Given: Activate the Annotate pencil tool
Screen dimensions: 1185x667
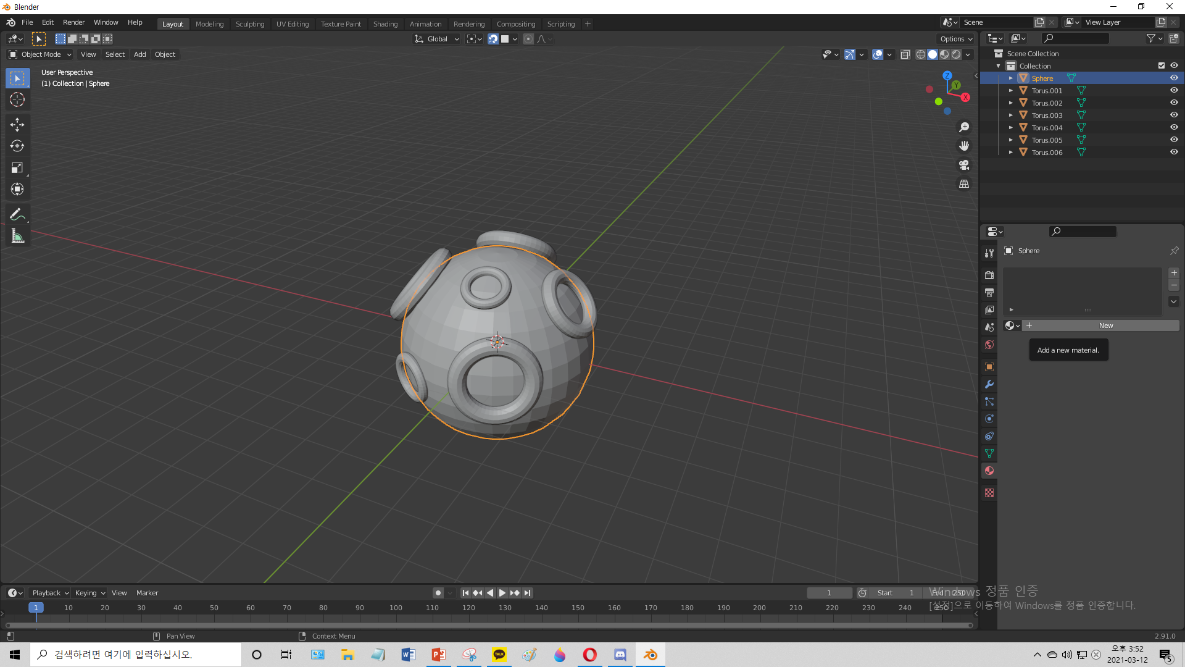Looking at the screenshot, I should pyautogui.click(x=17, y=214).
